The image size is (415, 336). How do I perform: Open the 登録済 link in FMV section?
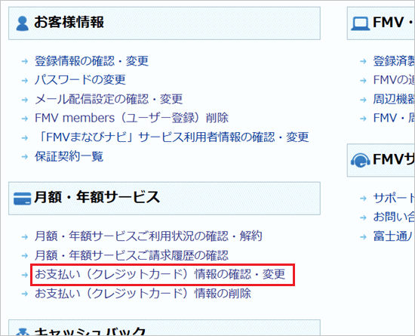[x=394, y=61]
